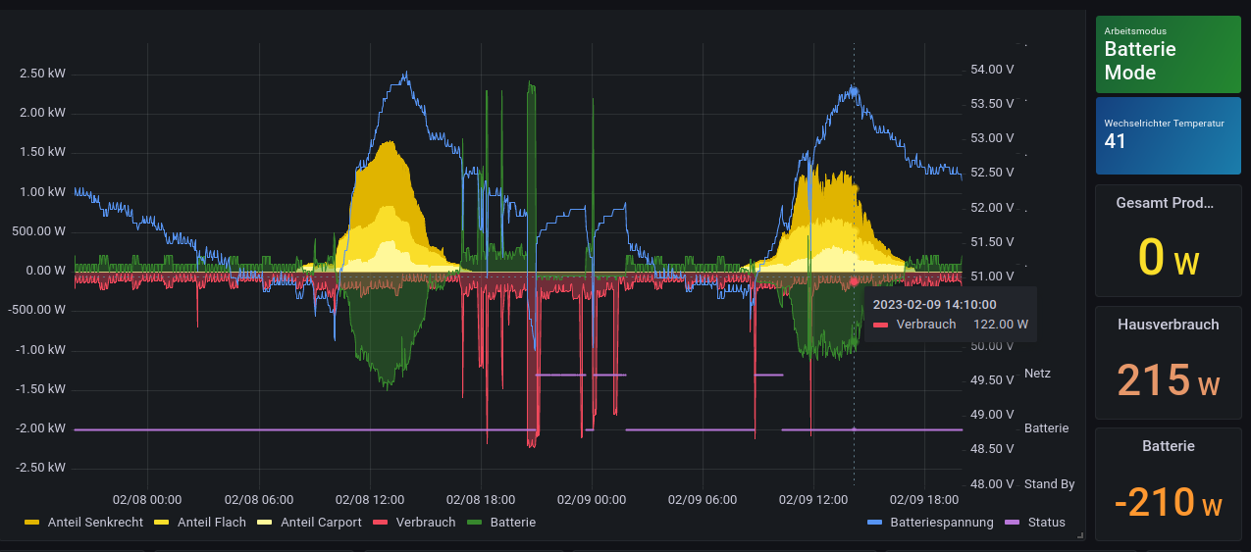Click the graph panel resize handle corner

(x=1080, y=535)
